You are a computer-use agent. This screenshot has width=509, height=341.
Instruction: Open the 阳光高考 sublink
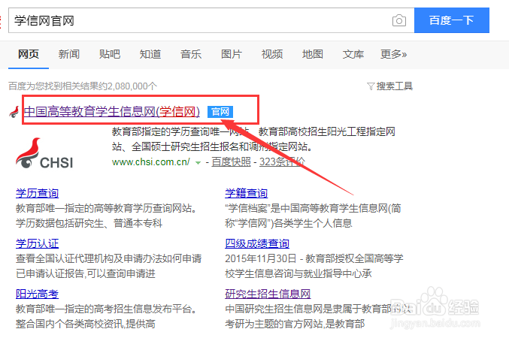[x=38, y=294]
